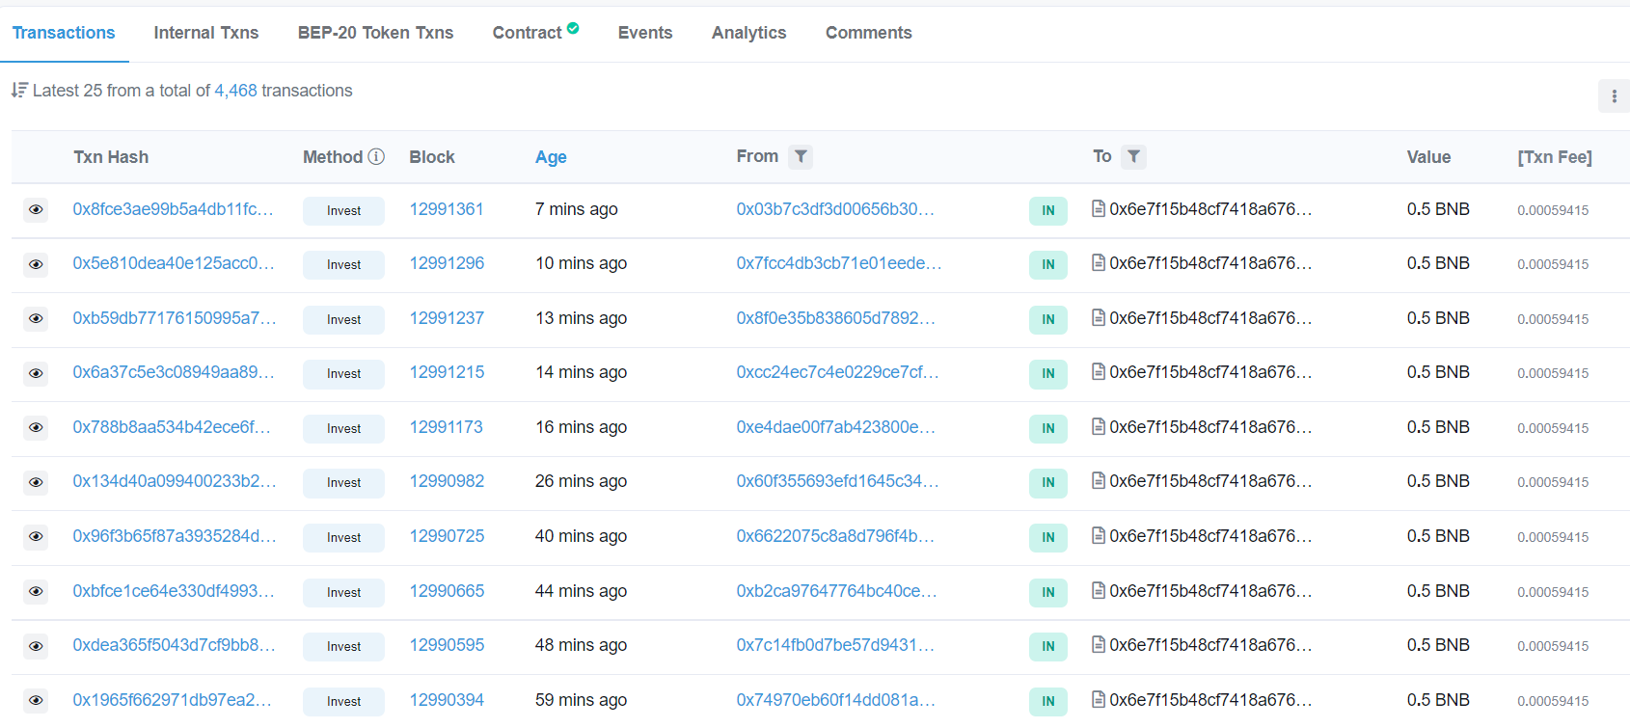Click recipient 0x6e7f15b48cf7418a676 in block 12990595 row
1630x728 pixels.
pos(1210,645)
